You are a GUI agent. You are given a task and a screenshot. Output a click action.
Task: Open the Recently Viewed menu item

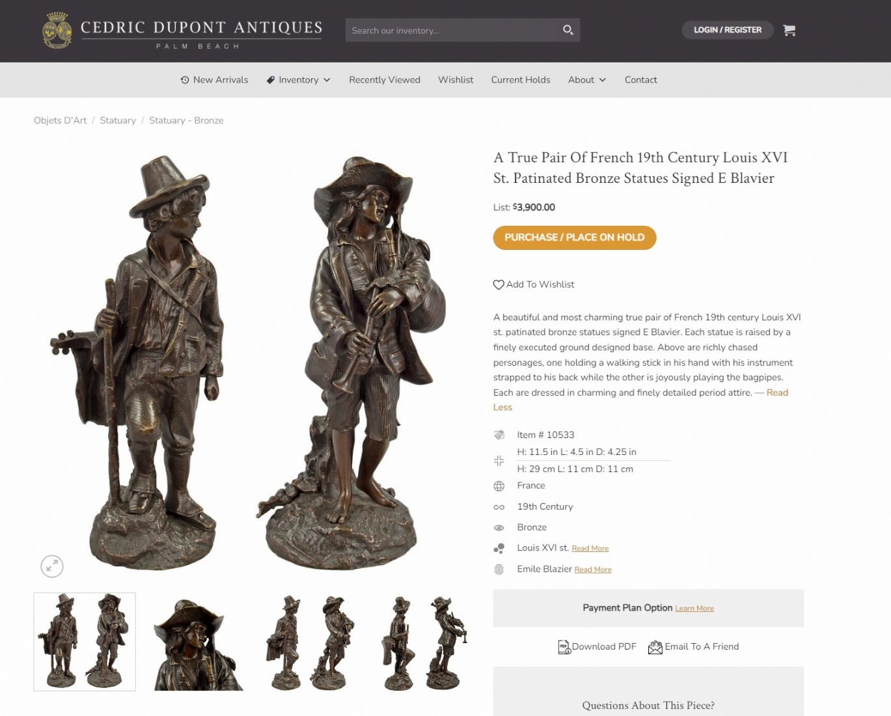(385, 80)
